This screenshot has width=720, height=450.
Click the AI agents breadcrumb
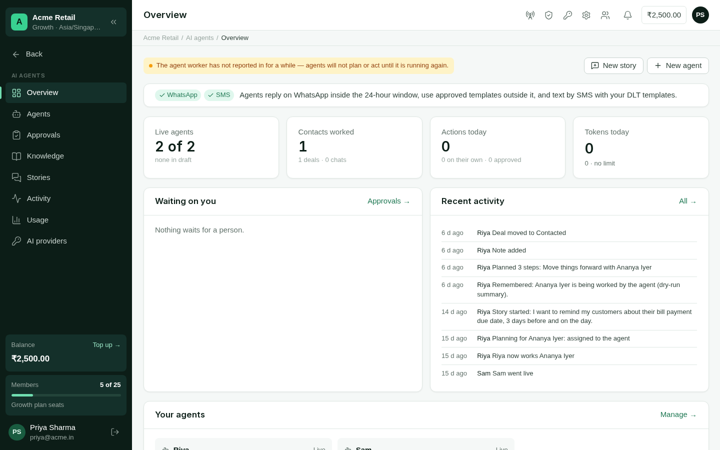(x=199, y=38)
